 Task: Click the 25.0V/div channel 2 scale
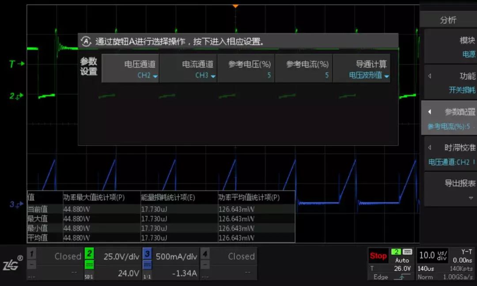(121, 256)
